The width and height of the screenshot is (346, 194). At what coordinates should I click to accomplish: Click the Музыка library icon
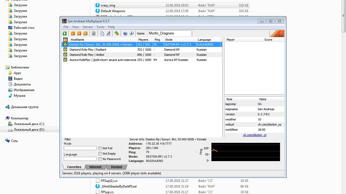pos(10,96)
